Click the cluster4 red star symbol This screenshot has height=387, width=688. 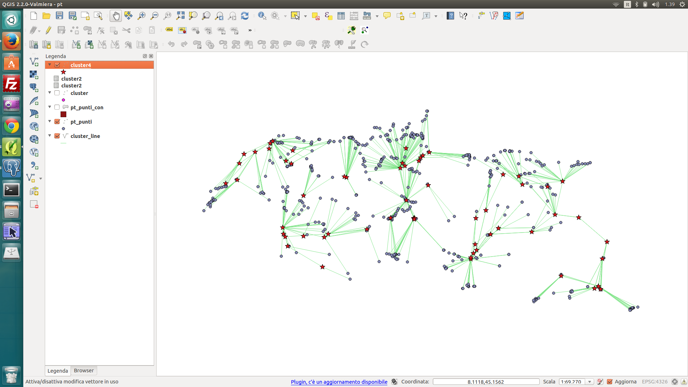pos(63,72)
